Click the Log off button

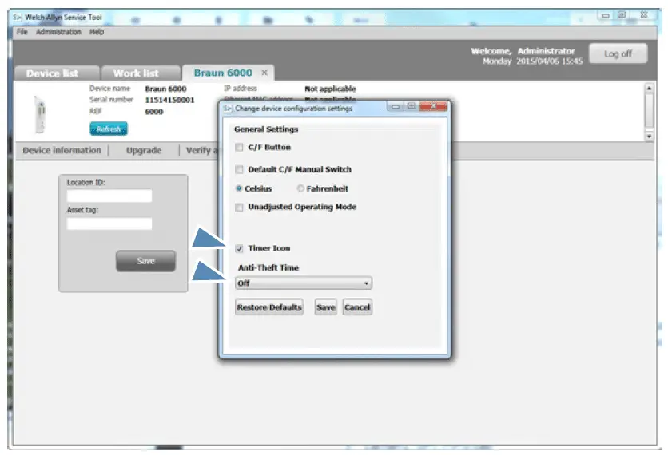618,53
